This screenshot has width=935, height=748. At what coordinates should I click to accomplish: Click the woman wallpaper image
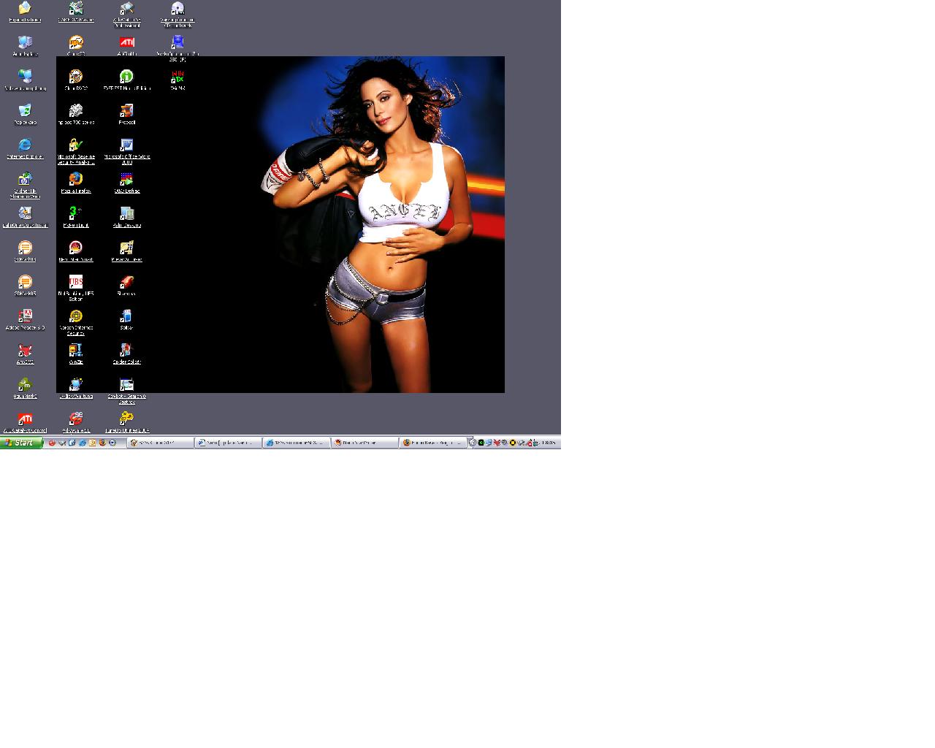point(280,224)
